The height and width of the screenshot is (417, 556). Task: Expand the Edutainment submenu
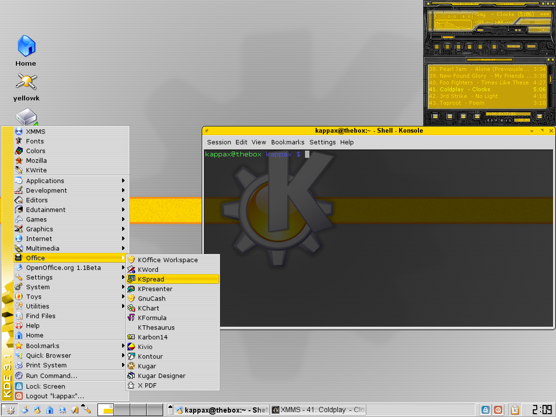[71, 209]
